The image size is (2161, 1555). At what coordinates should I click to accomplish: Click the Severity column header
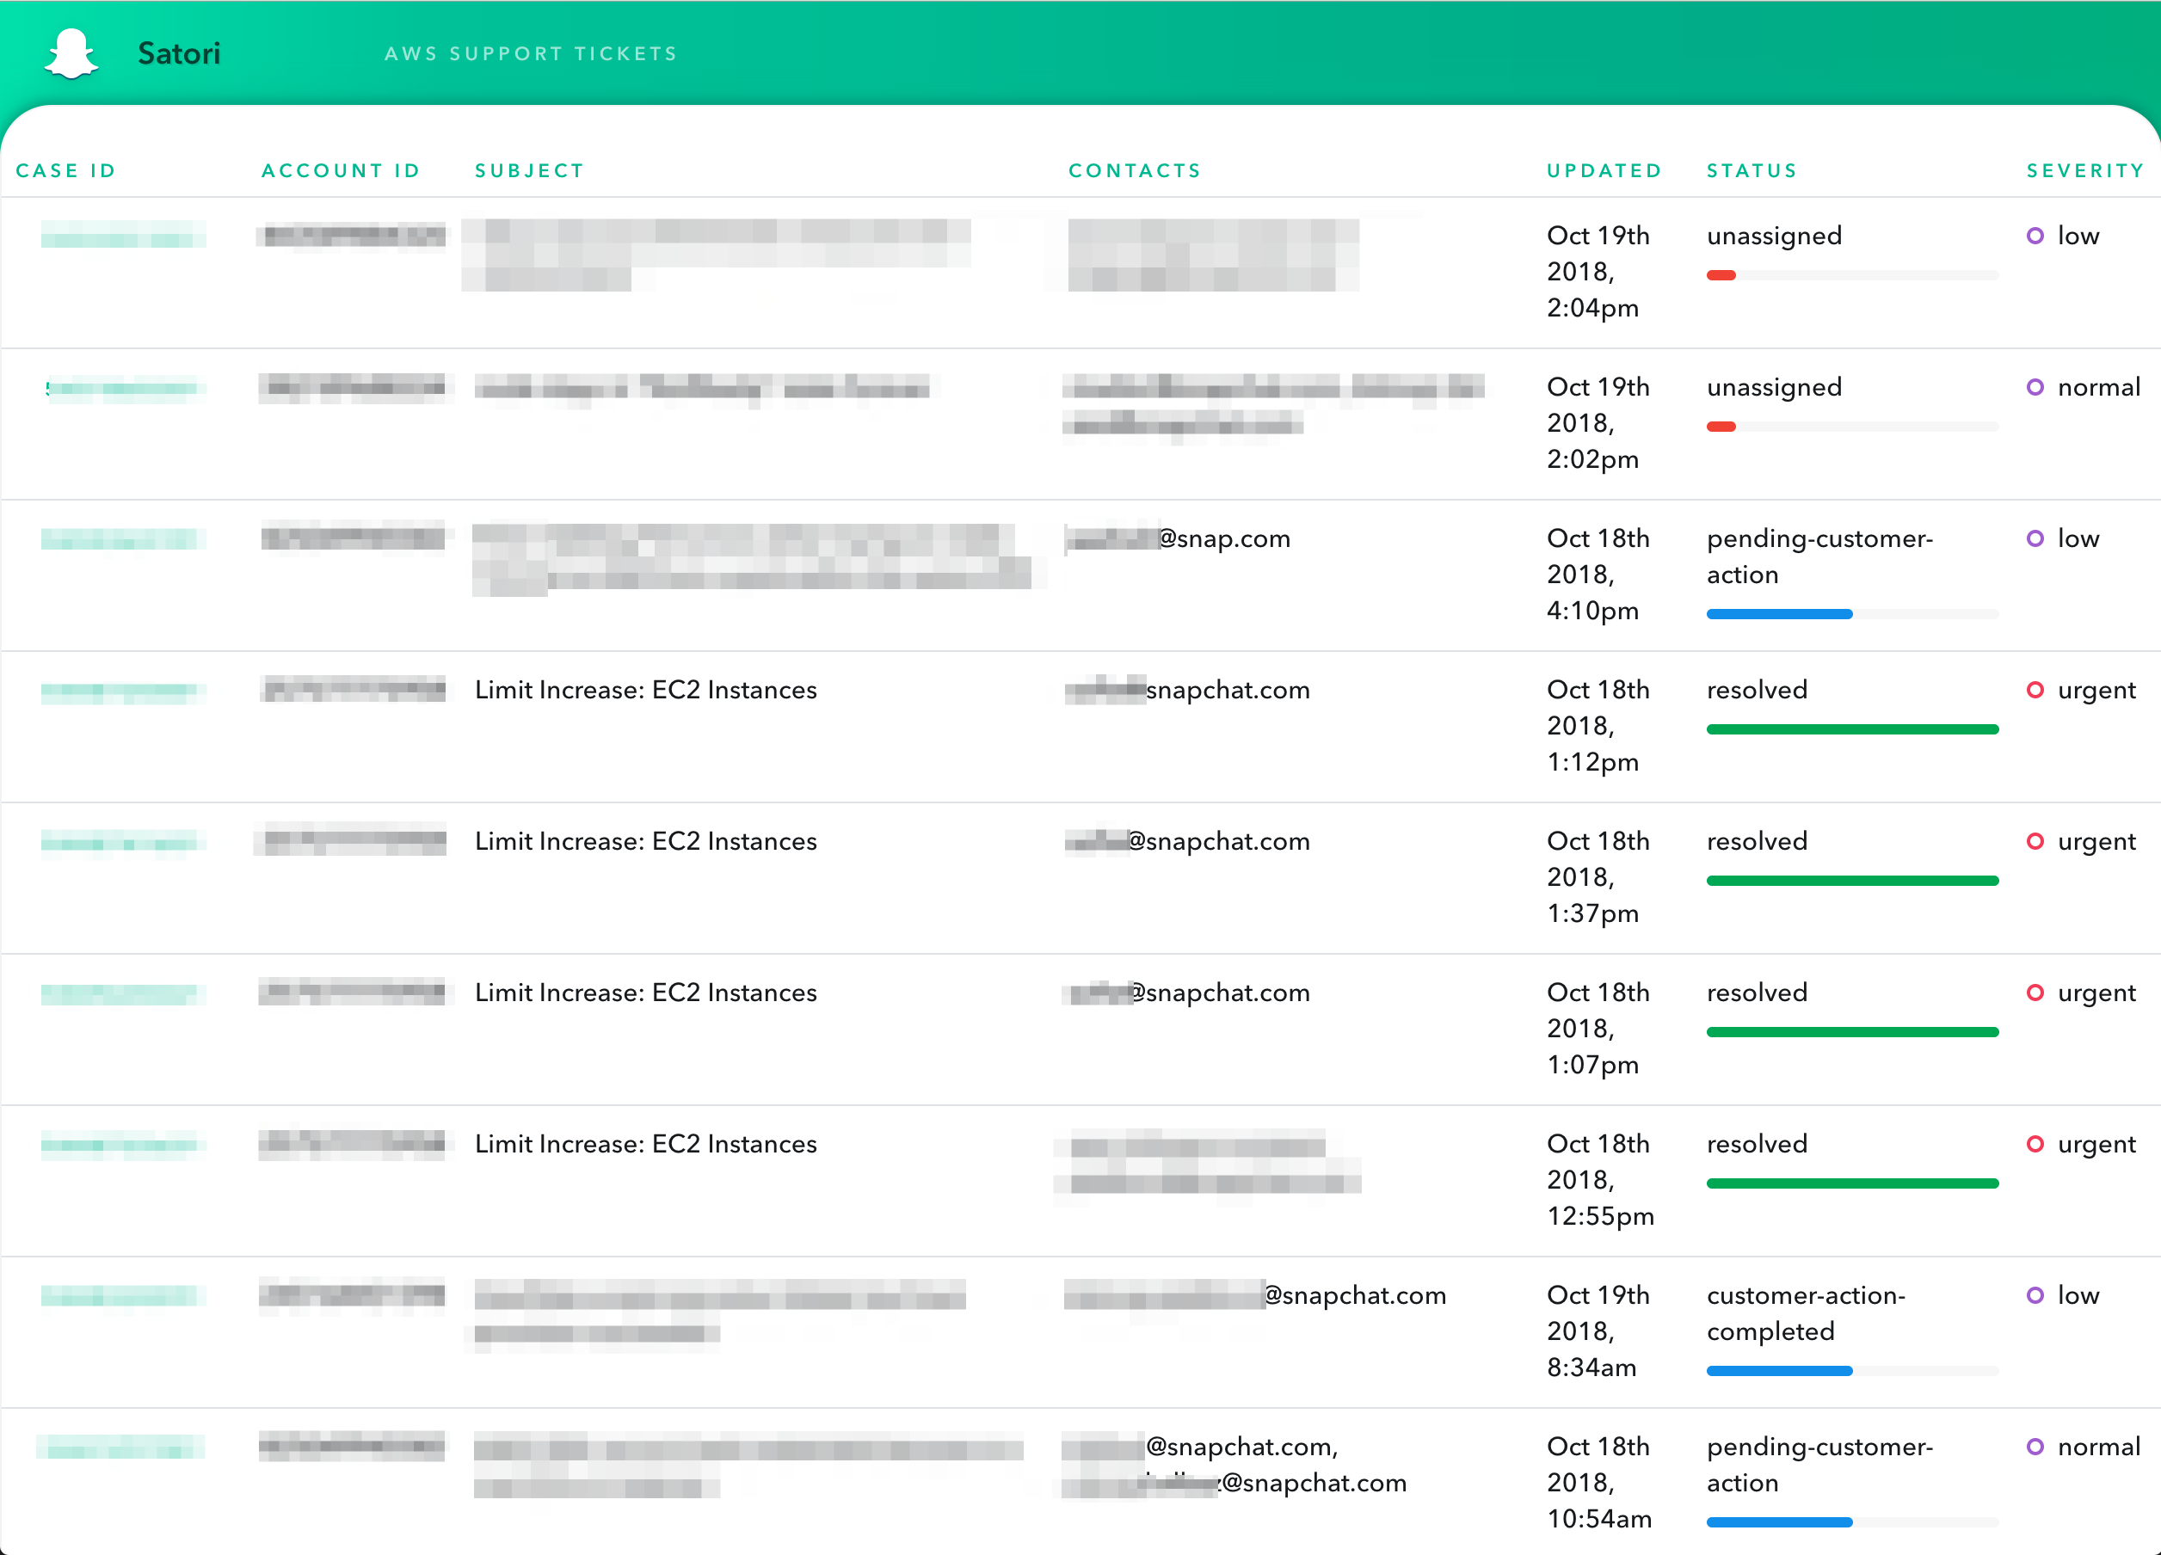[x=2084, y=170]
